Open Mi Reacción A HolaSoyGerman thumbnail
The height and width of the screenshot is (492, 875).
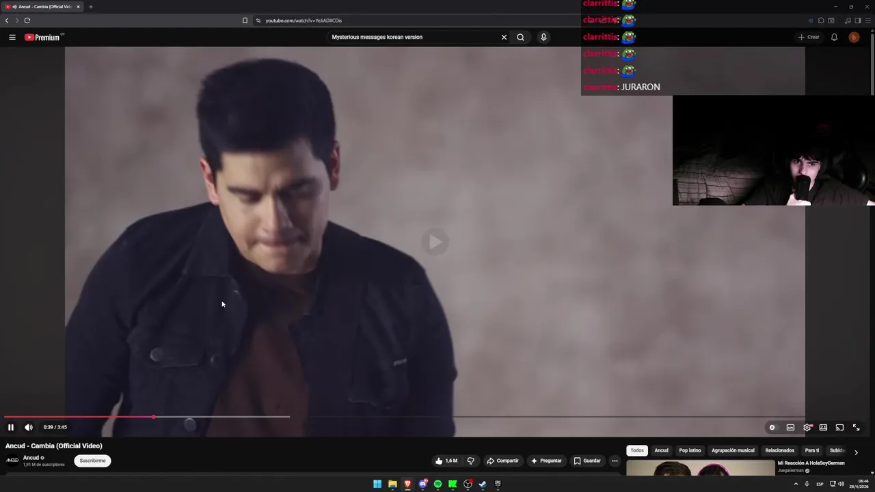click(x=701, y=468)
